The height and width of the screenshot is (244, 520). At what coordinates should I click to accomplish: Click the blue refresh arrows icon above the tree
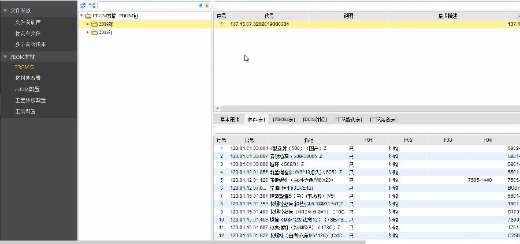(83, 5)
